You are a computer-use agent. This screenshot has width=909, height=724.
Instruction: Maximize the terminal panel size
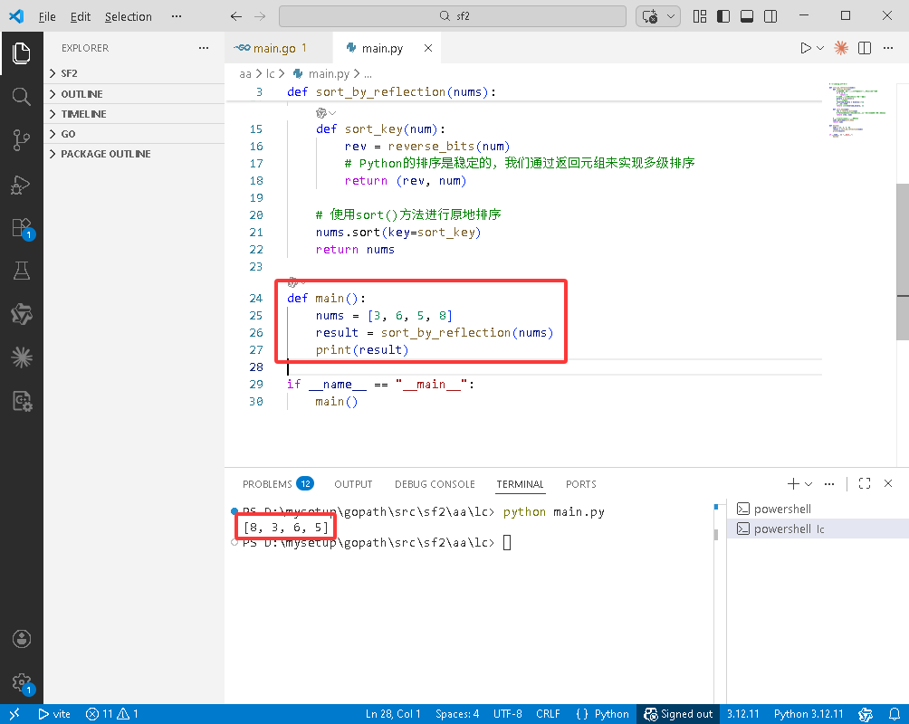pos(865,483)
